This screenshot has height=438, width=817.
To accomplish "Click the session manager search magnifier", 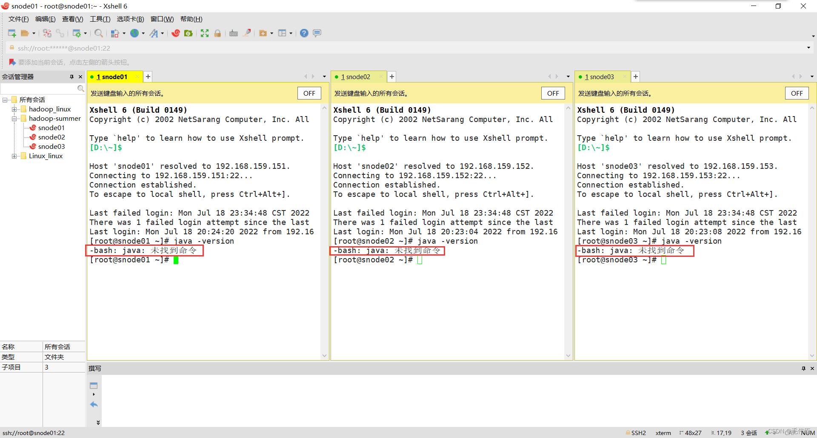I will tap(80, 88).
